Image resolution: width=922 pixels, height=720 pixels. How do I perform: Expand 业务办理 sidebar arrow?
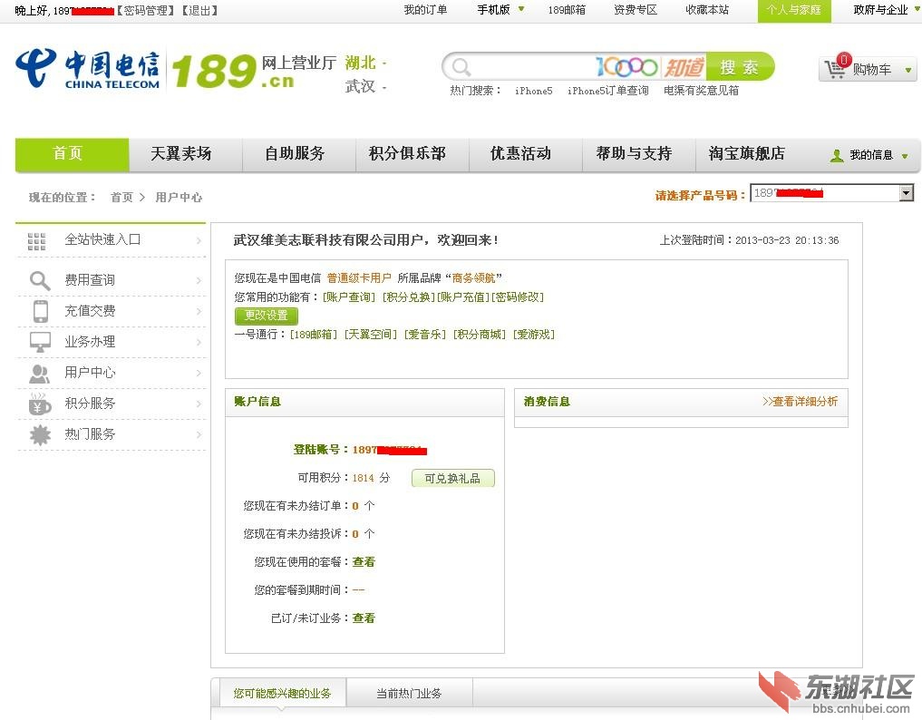[199, 342]
